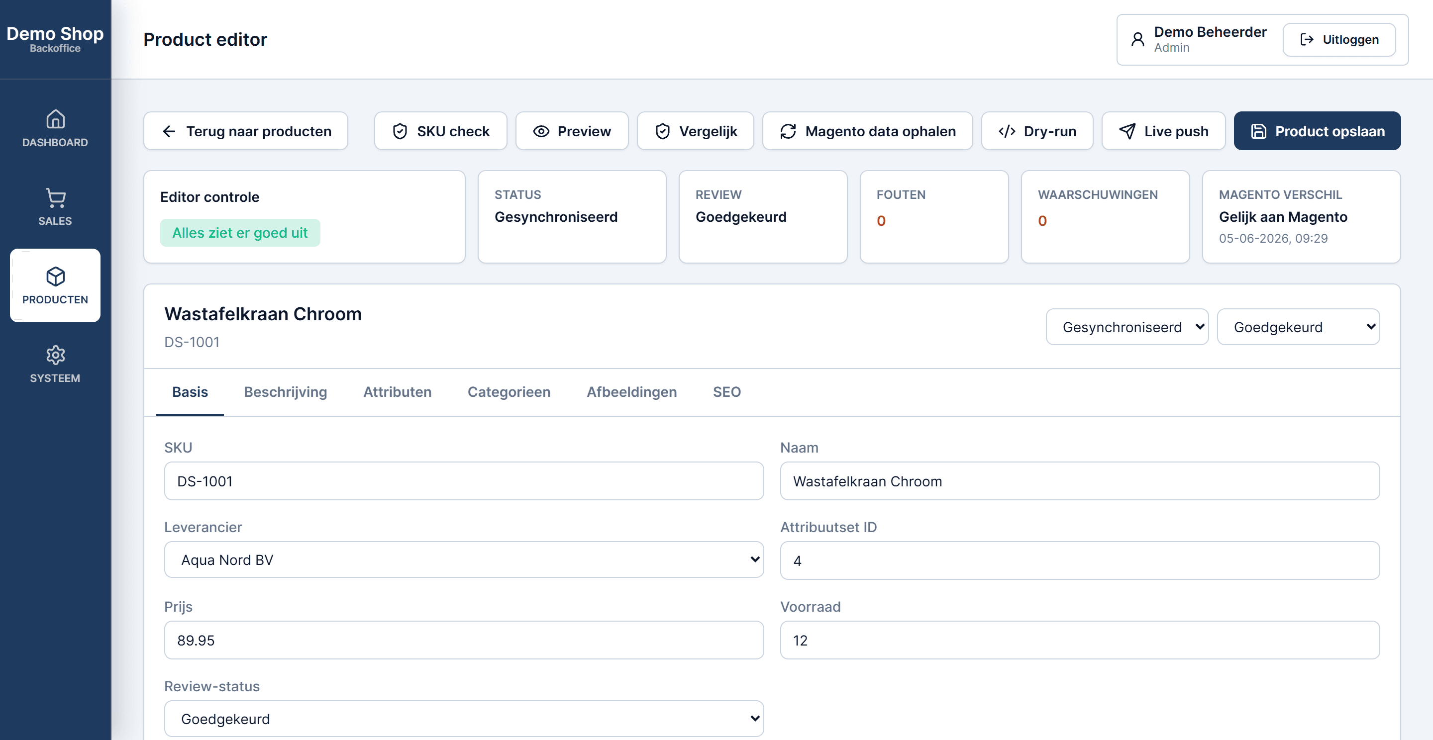This screenshot has width=1433, height=740.
Task: Run the SKU check text button
Action: click(x=453, y=131)
